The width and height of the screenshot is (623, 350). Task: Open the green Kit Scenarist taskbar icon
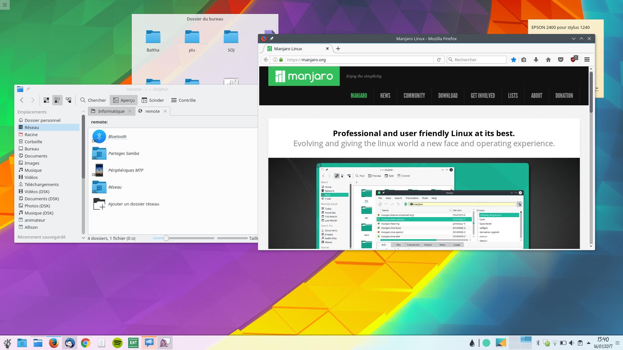pos(133,343)
